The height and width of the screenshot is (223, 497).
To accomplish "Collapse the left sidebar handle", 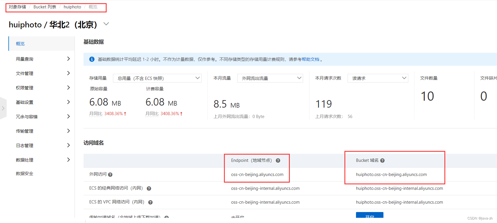I will click(x=3, y=108).
